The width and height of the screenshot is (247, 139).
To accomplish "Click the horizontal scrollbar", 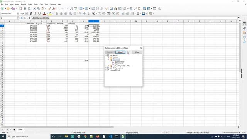I will (58, 127).
